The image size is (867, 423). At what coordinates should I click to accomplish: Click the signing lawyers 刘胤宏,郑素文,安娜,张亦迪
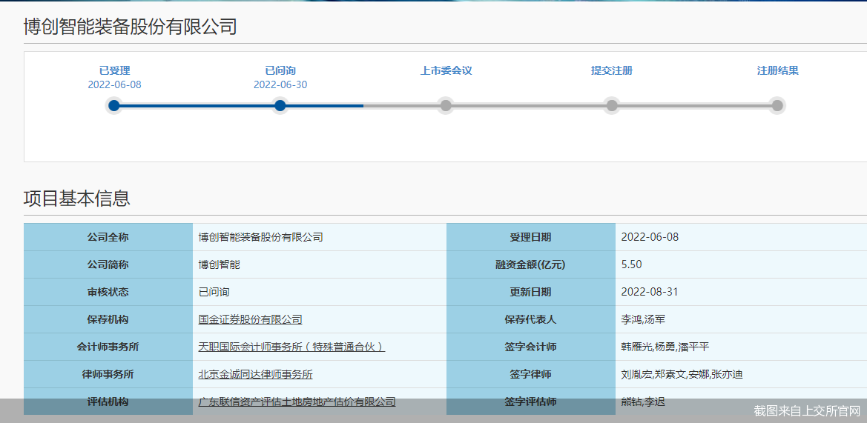(x=682, y=374)
